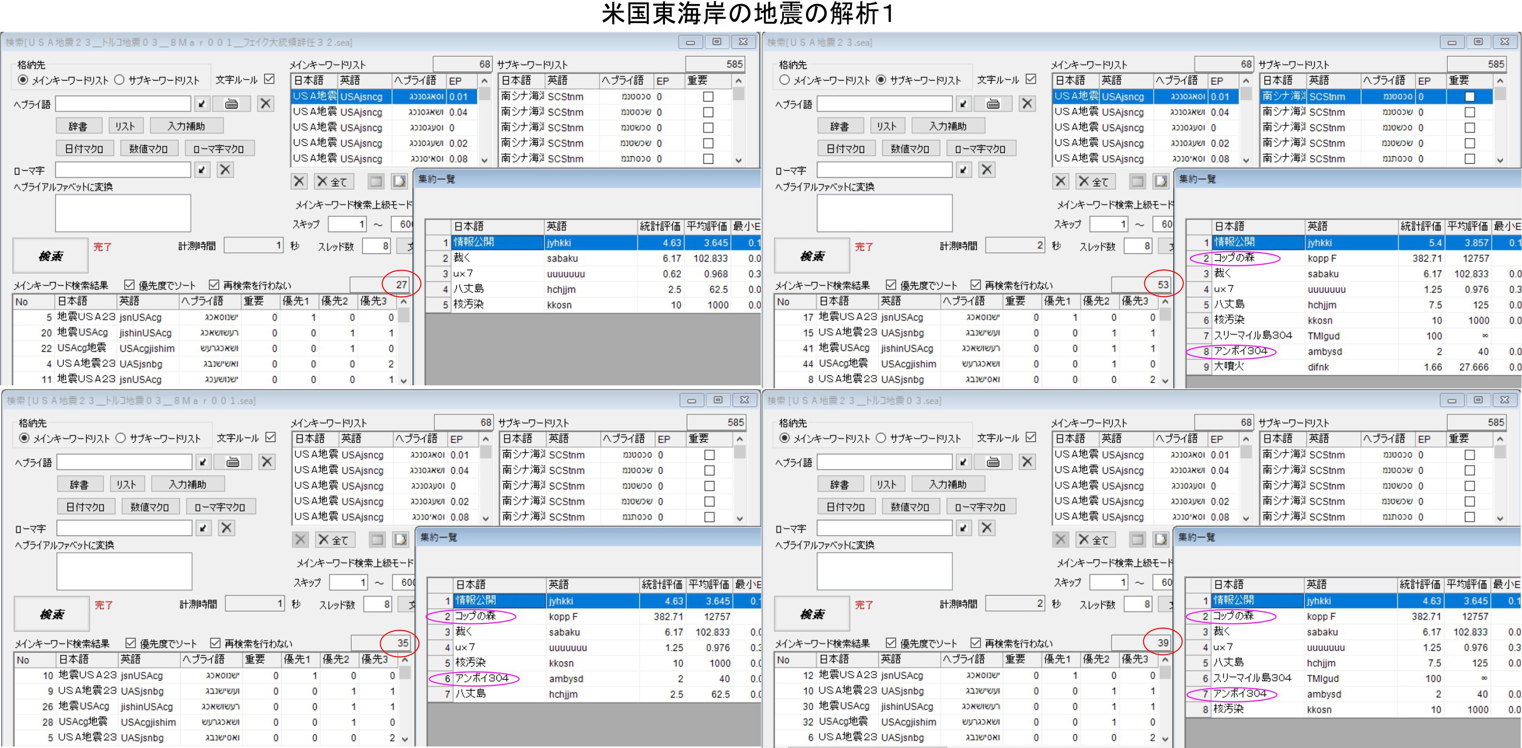Open on-screen keyboard in フェイク大統領辞任32.sea window

coord(232,104)
